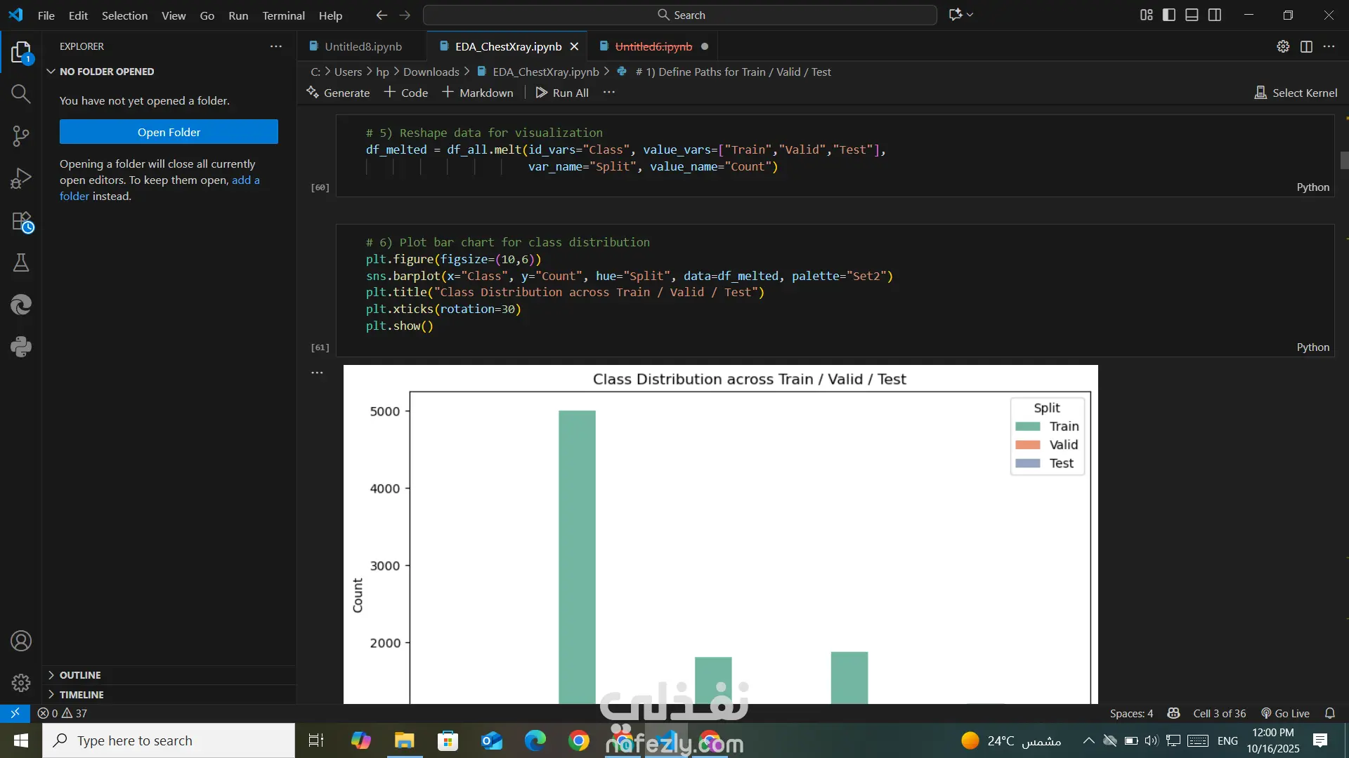Switch to Untitled8.ipynb tab
This screenshot has height=758, width=1349.
pyautogui.click(x=363, y=46)
